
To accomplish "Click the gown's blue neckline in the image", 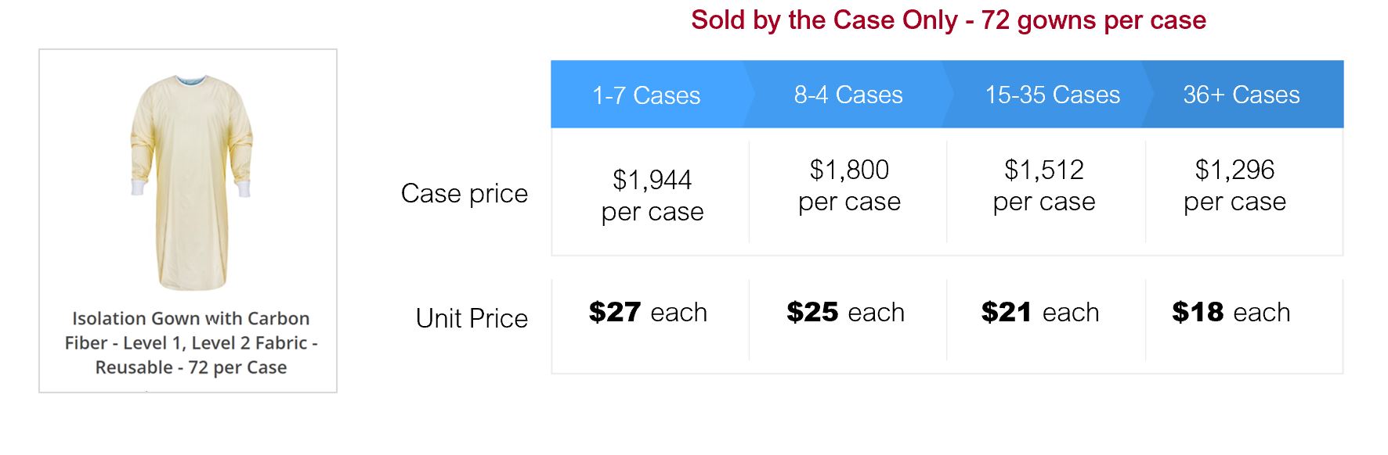I will 192,81.
